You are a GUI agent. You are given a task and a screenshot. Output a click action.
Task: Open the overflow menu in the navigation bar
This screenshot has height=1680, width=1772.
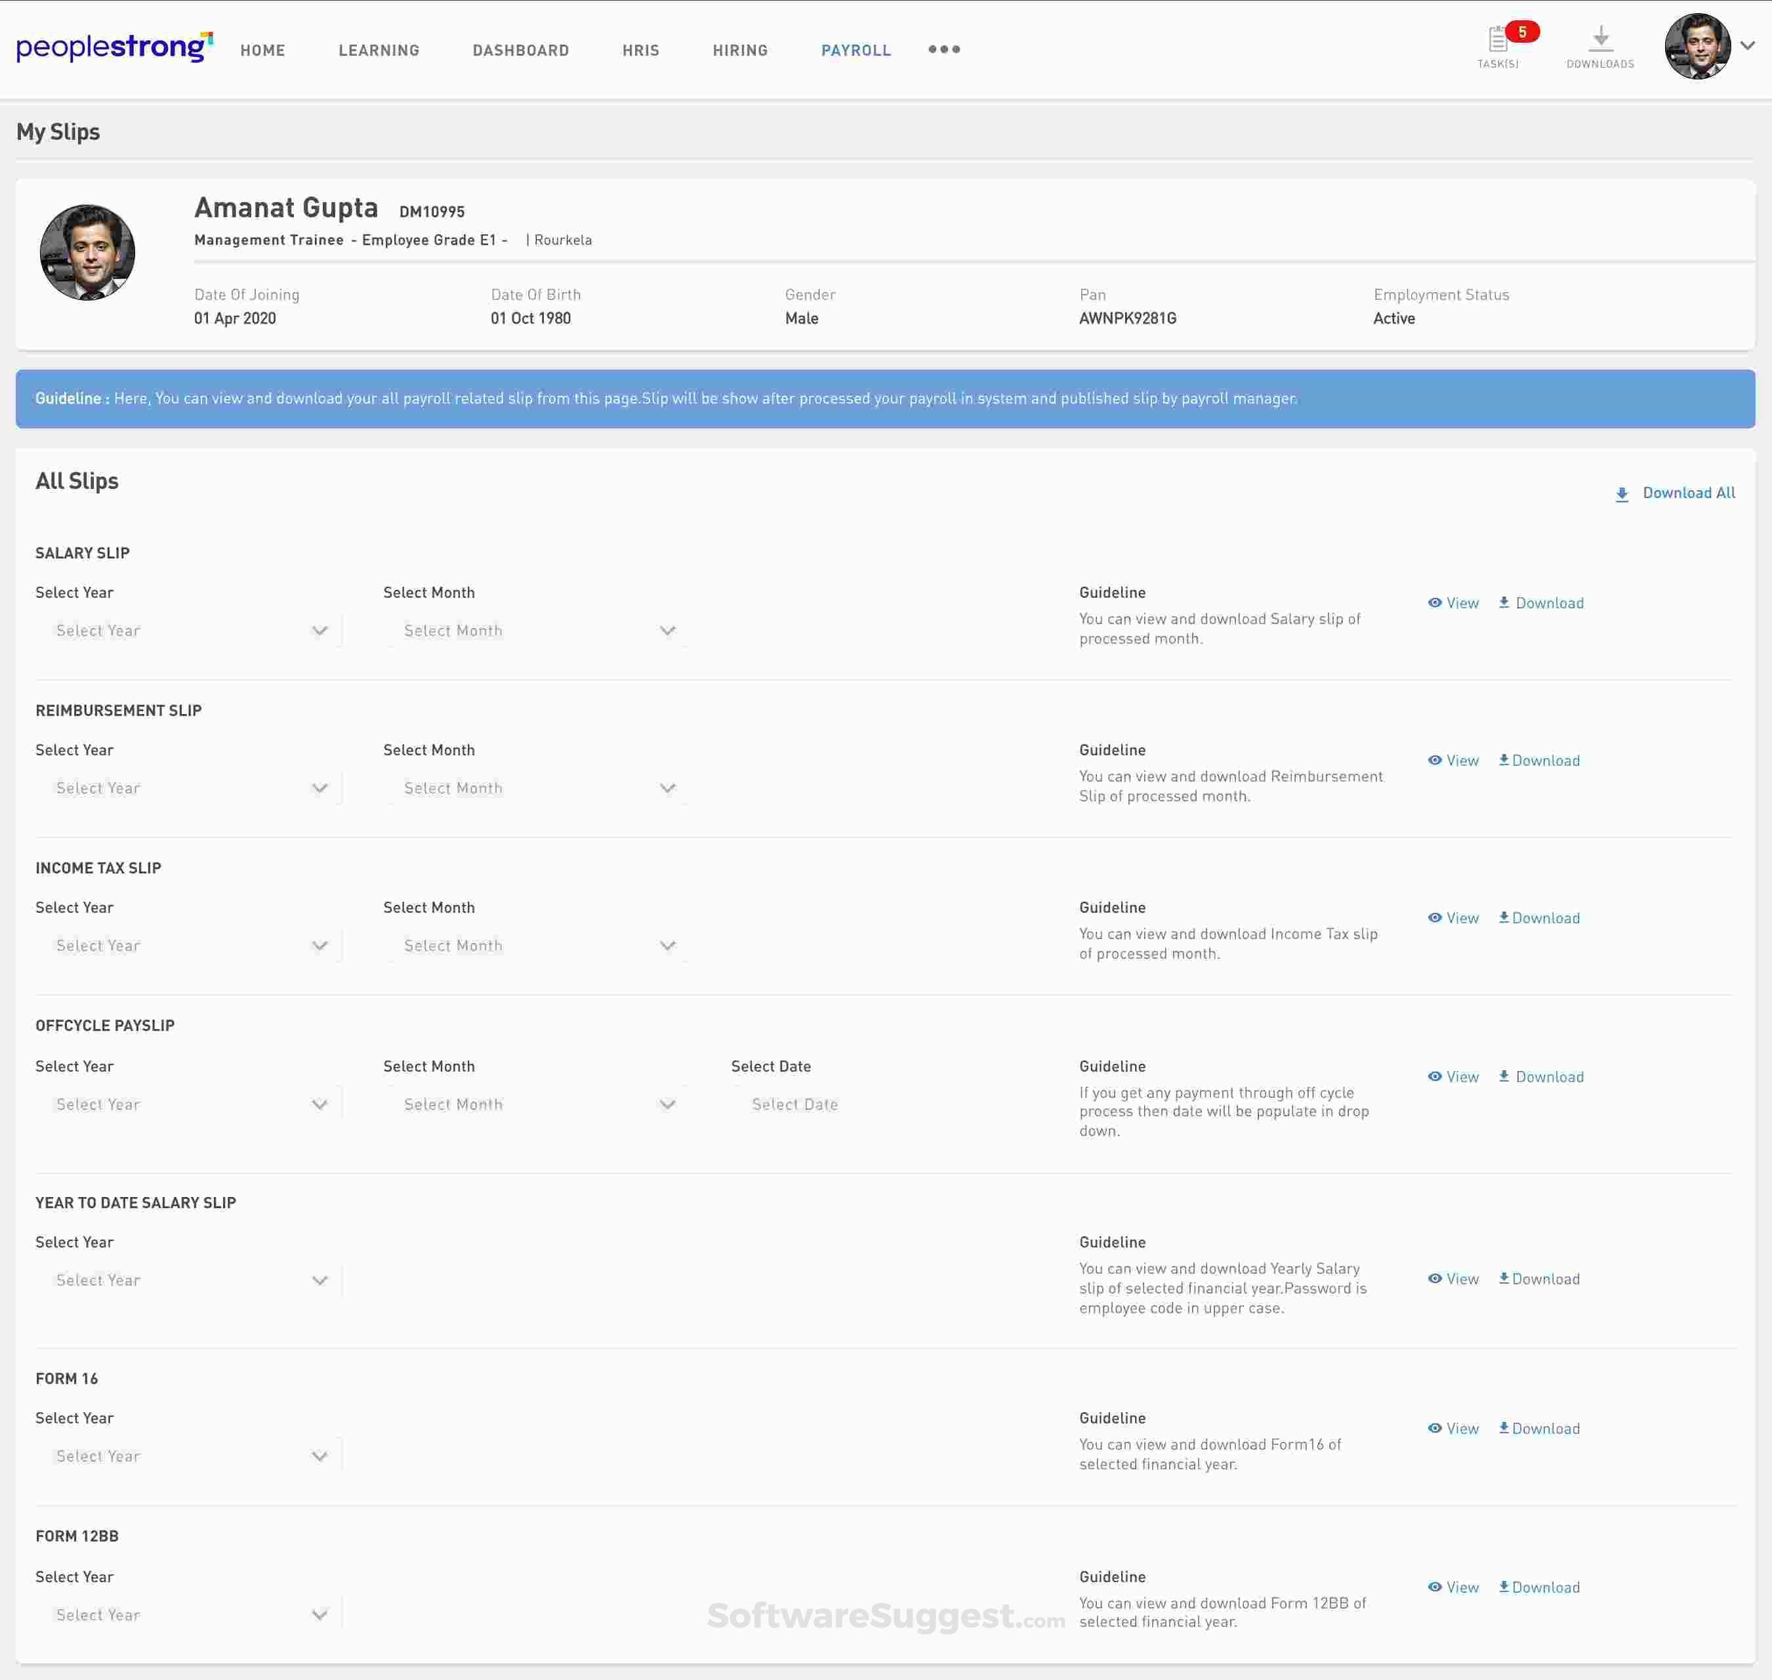(944, 50)
